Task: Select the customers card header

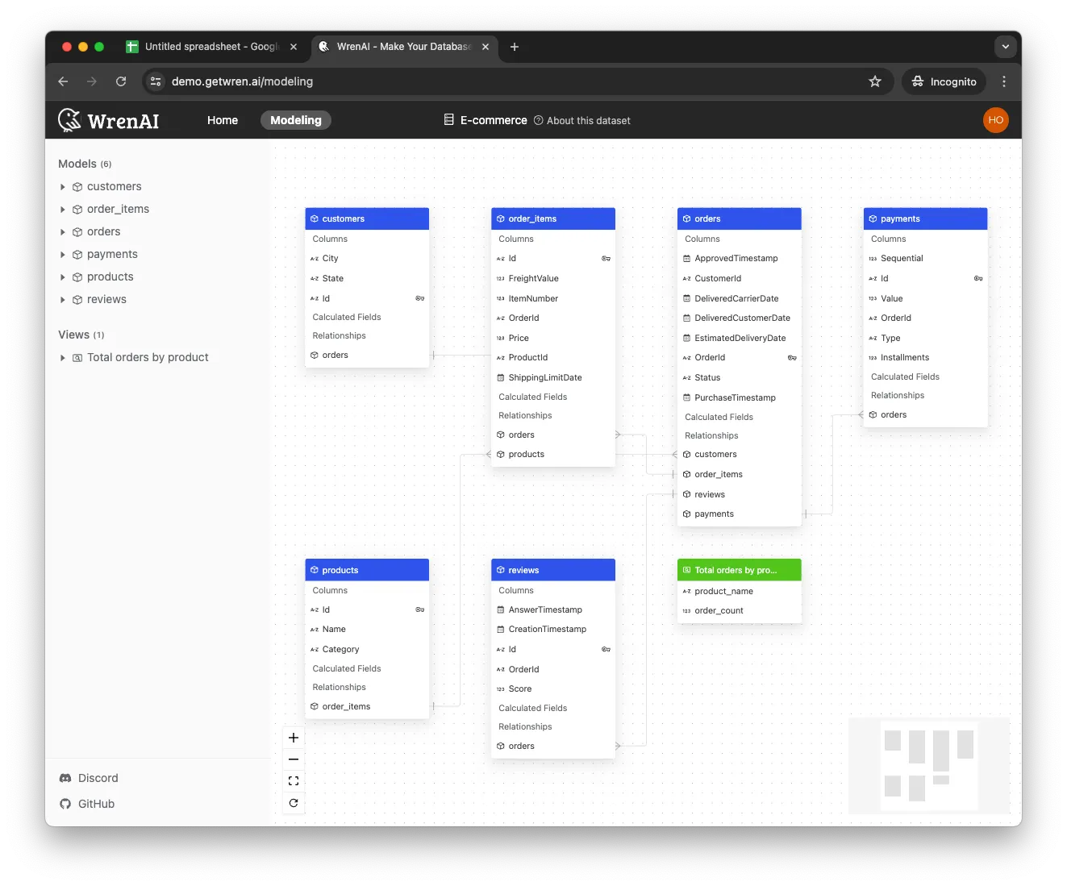Action: click(367, 218)
